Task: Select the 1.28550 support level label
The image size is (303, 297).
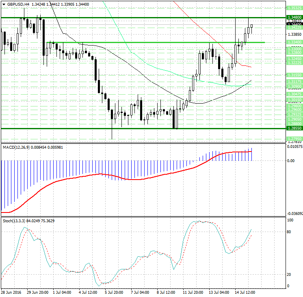Action: (x=294, y=128)
